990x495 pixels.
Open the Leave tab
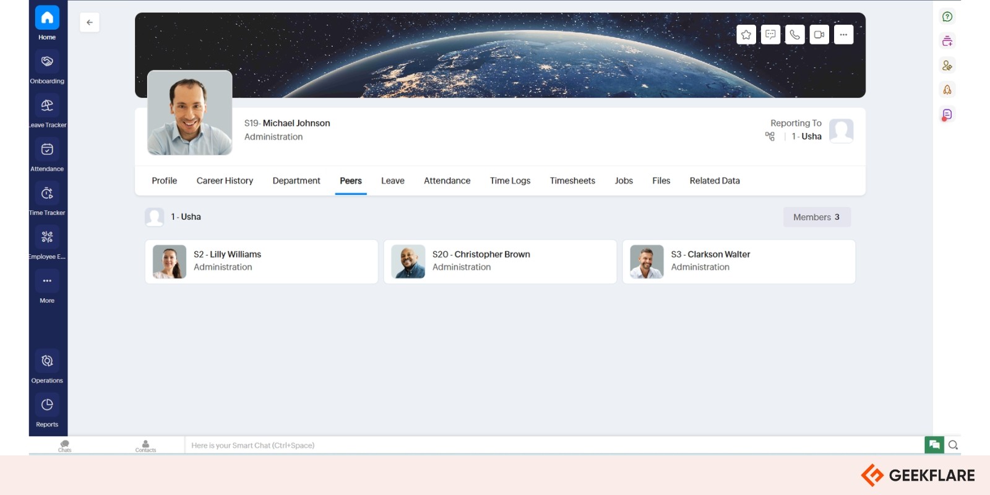point(393,181)
